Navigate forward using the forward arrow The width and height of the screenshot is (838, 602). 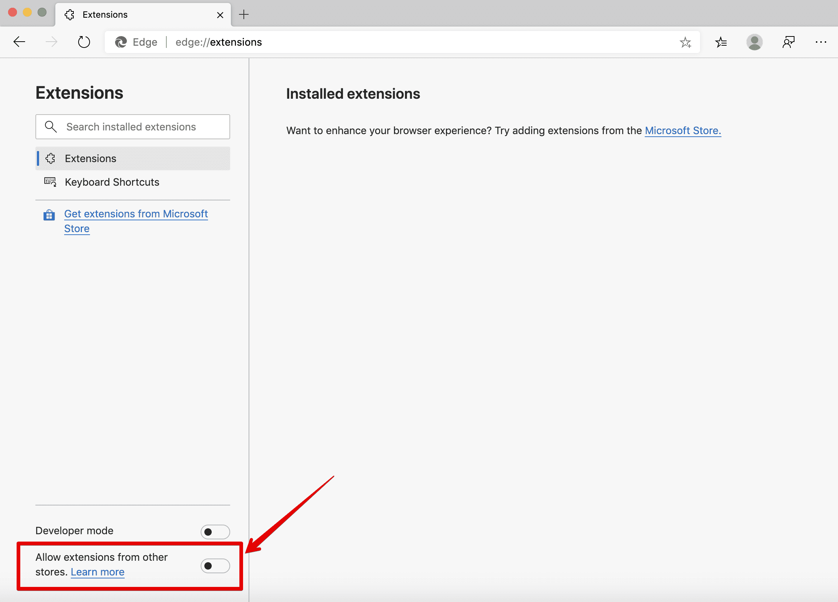tap(51, 42)
